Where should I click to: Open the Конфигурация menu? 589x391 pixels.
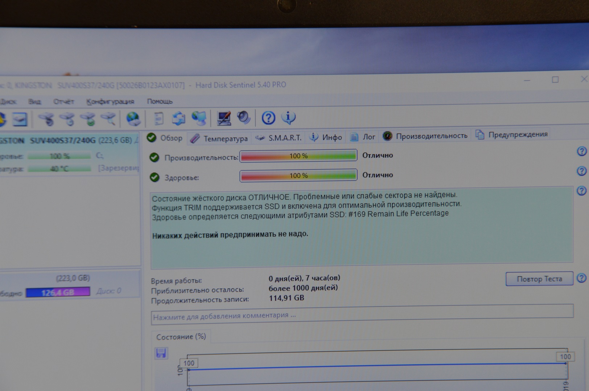pos(110,102)
